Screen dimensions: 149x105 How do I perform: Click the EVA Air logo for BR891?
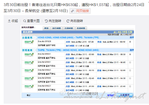click(29, 55)
